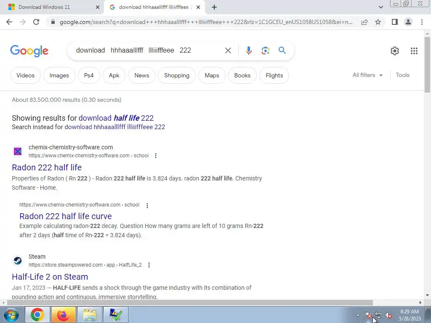Viewport: 431px width, 323px height.
Task: Open the Radon 222 half life result
Action: click(x=47, y=167)
